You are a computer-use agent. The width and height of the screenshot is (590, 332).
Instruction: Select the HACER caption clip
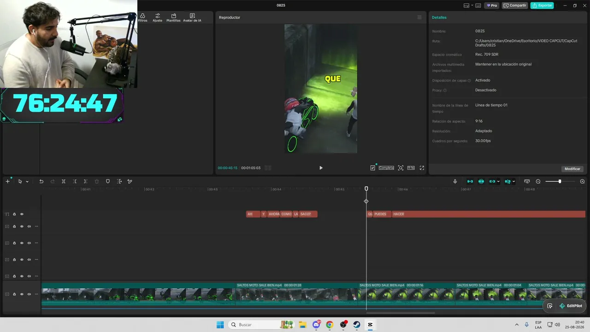click(489, 214)
